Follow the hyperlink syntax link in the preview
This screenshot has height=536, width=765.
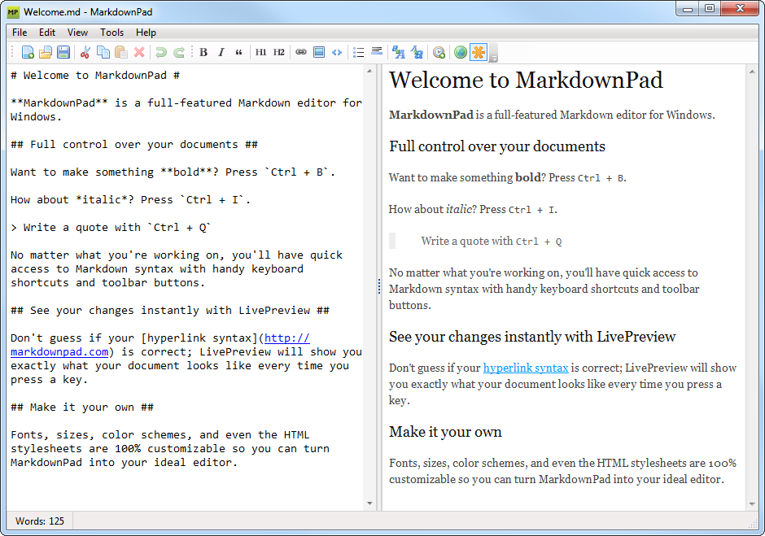pyautogui.click(x=525, y=367)
